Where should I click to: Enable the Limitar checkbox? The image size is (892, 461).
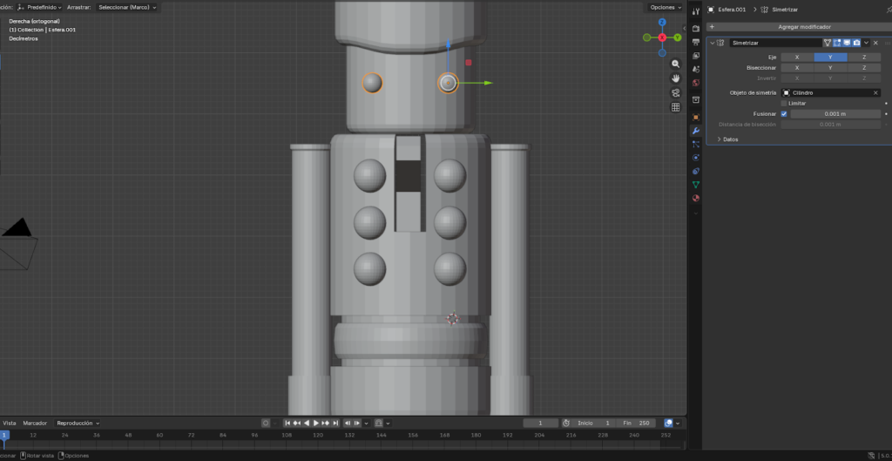784,103
